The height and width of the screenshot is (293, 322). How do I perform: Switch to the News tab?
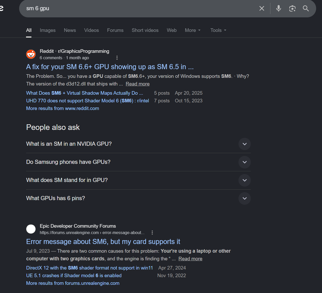tap(70, 30)
